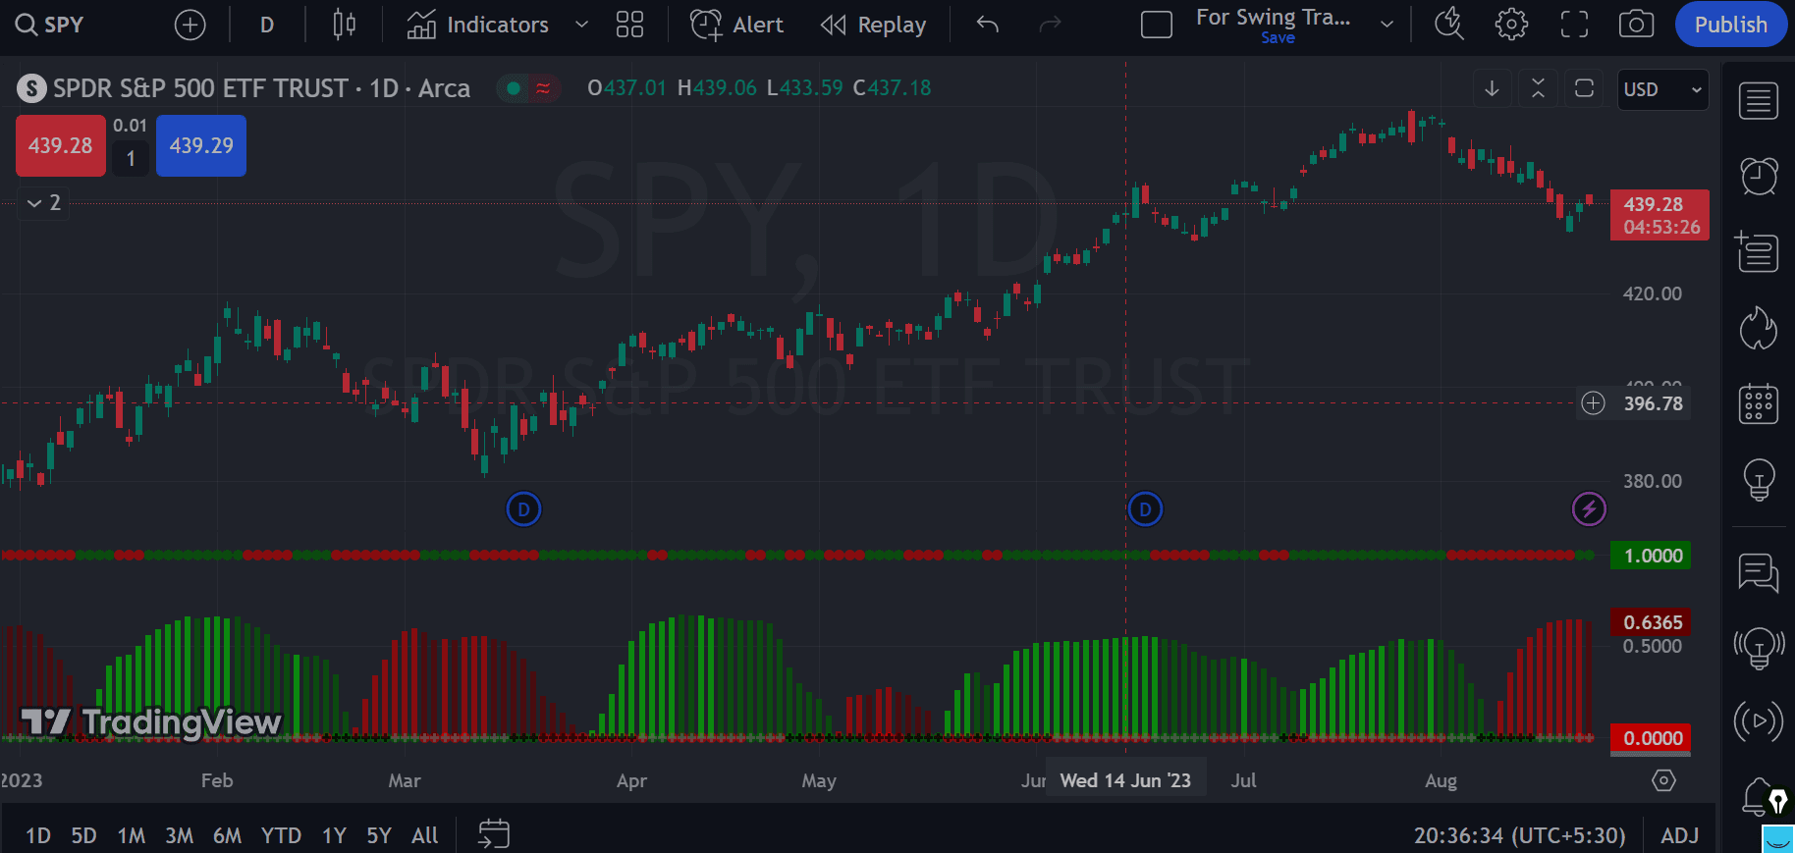Edit the order quantity 1 field

[131, 159]
